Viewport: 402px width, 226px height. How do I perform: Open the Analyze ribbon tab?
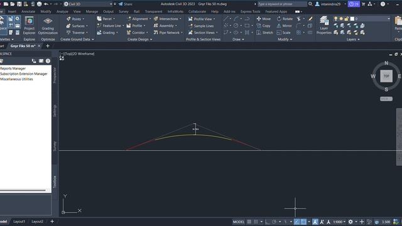(x=62, y=11)
